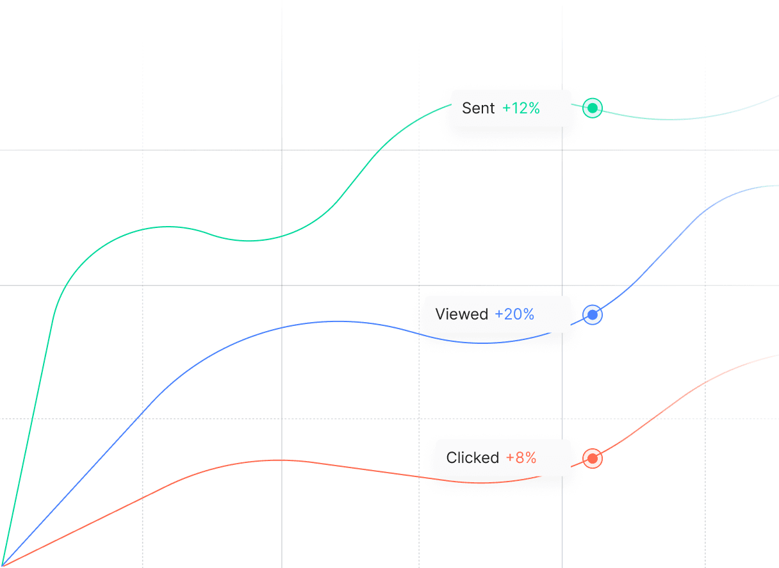This screenshot has width=779, height=568.
Task: Click the blank left padding of Sent tooltip
Action: [456, 108]
